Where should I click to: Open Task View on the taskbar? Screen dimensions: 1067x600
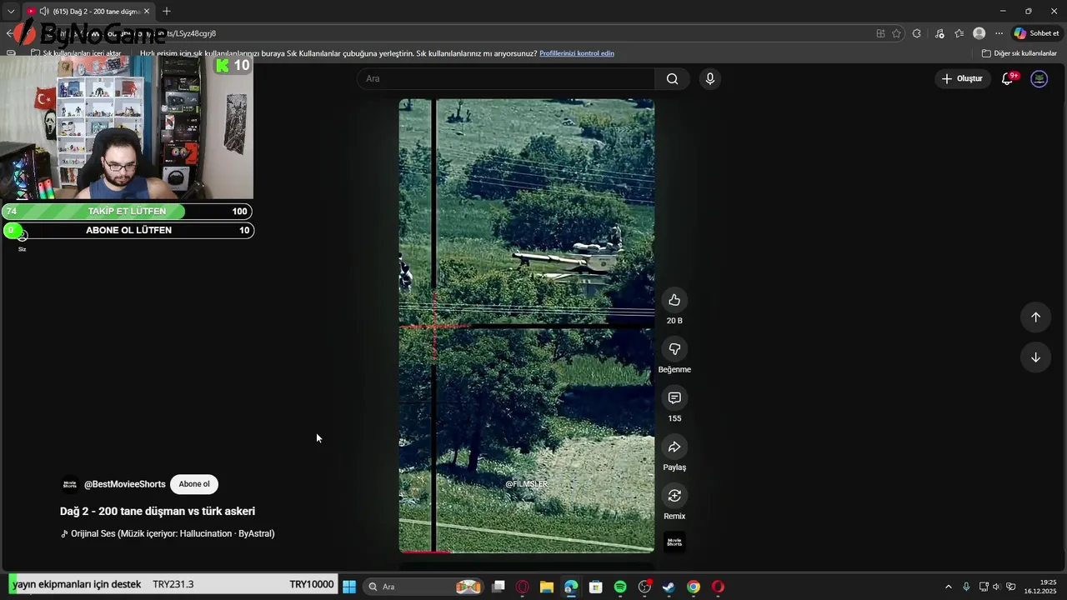(498, 587)
